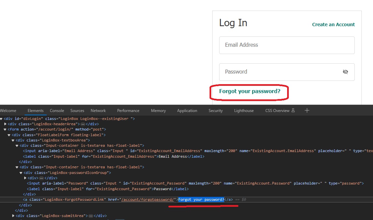Open the Sources panel
This screenshot has height=220, width=373.
[x=77, y=110]
